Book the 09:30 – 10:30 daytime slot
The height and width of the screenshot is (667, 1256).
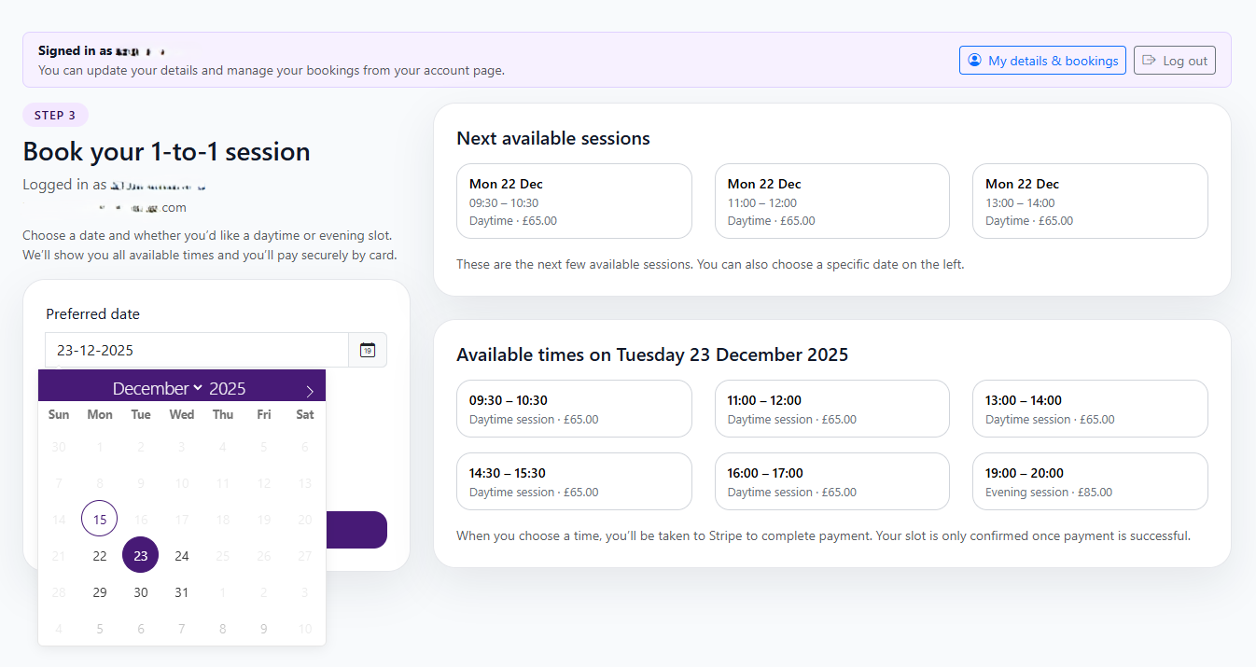574,409
